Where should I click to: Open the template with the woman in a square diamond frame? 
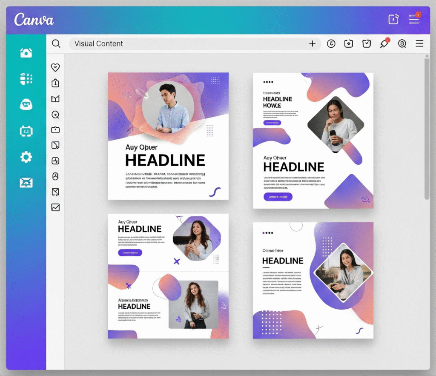[x=313, y=280]
